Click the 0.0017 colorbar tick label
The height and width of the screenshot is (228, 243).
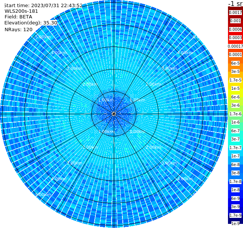(x=235, y=12)
